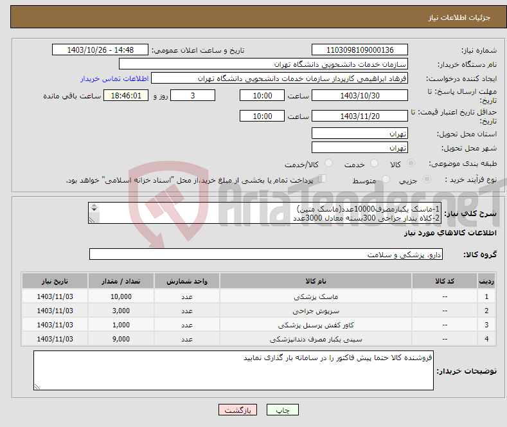Viewport: 507px width, 427px height.
Task: Click the quantity cell 10,000
Action: (x=121, y=296)
